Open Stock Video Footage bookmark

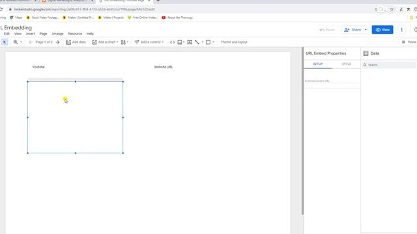pos(42,18)
